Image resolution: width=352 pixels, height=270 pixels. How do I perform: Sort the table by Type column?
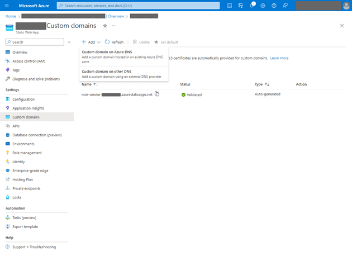click(261, 84)
